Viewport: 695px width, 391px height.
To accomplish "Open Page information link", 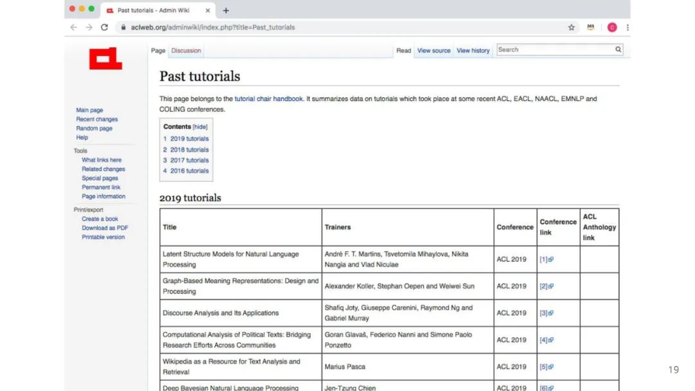I will [x=103, y=196].
